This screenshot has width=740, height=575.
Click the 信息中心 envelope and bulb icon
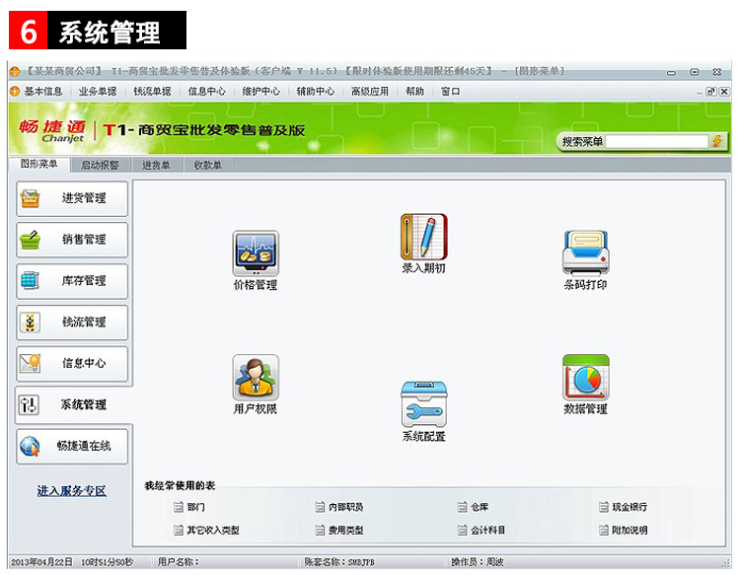coord(31,363)
